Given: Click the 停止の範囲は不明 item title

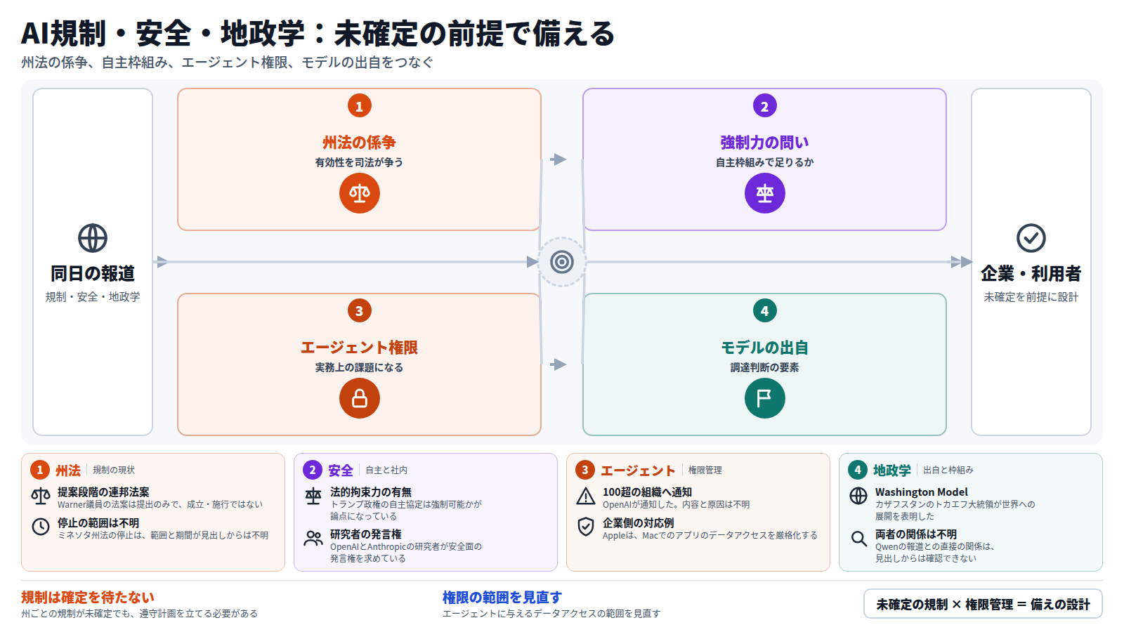Looking at the screenshot, I should pos(98,523).
